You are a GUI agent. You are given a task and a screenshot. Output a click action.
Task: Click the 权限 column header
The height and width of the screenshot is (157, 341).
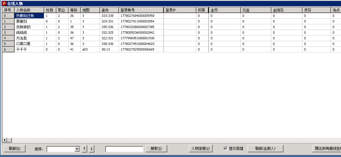[x=202, y=10]
